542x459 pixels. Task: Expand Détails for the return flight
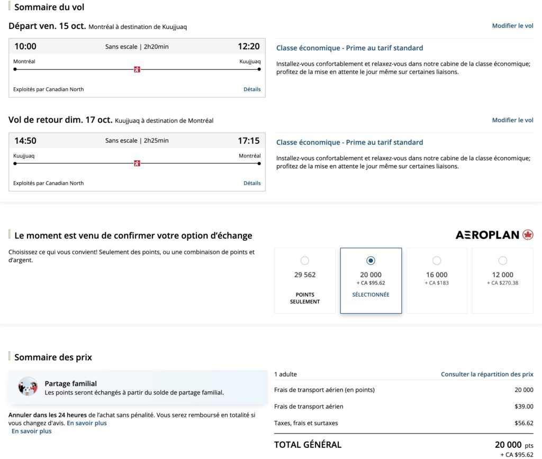[252, 183]
